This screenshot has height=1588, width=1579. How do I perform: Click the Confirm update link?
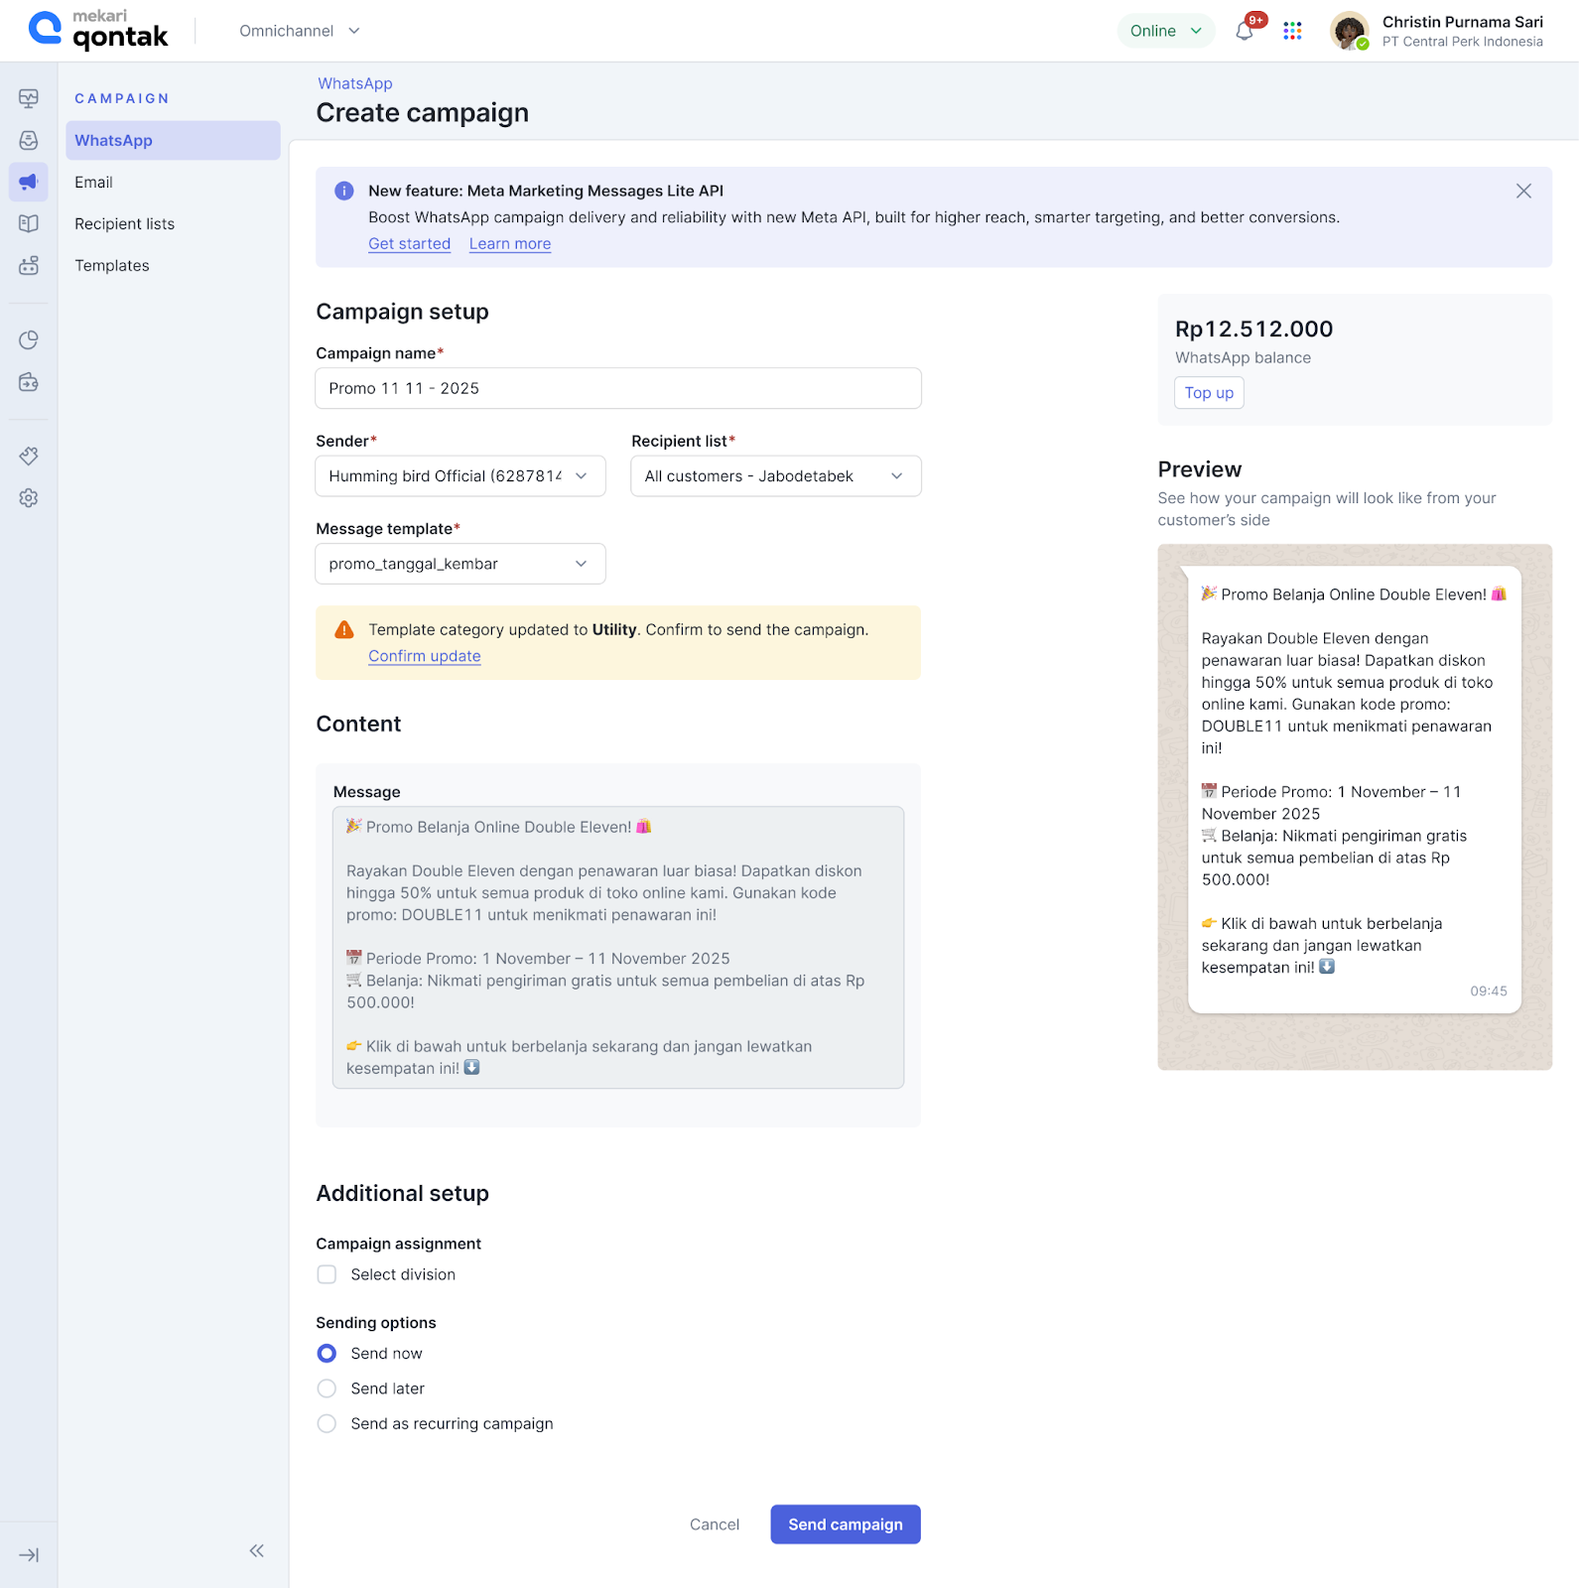pyautogui.click(x=424, y=656)
